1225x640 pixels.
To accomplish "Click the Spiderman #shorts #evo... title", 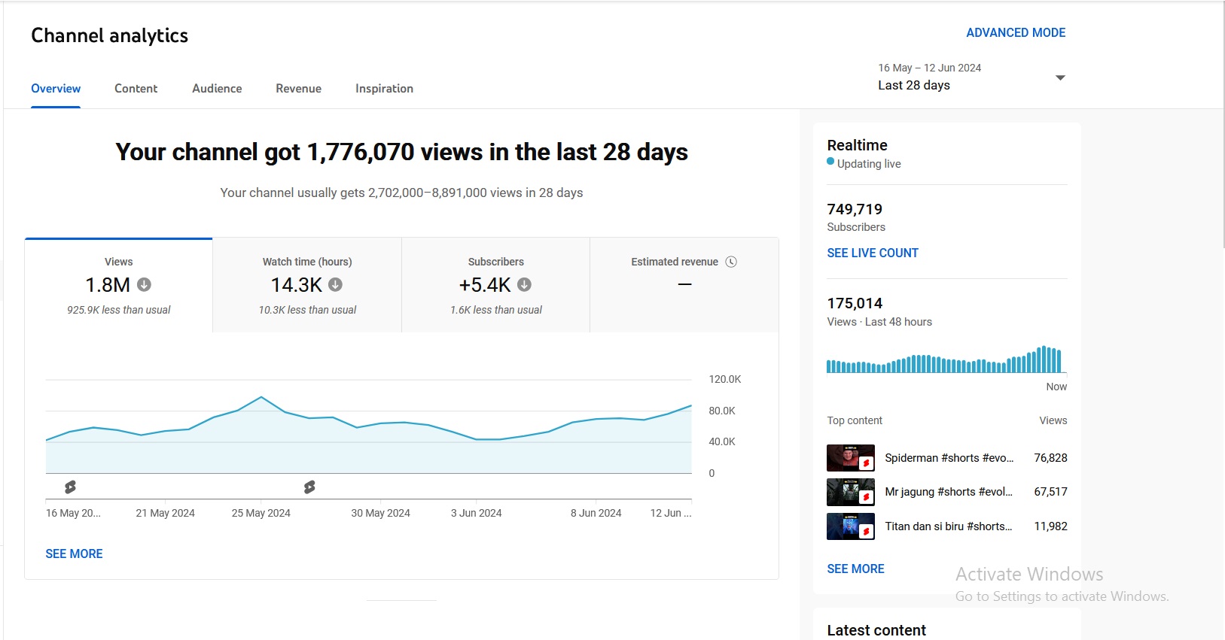I will coord(949,458).
